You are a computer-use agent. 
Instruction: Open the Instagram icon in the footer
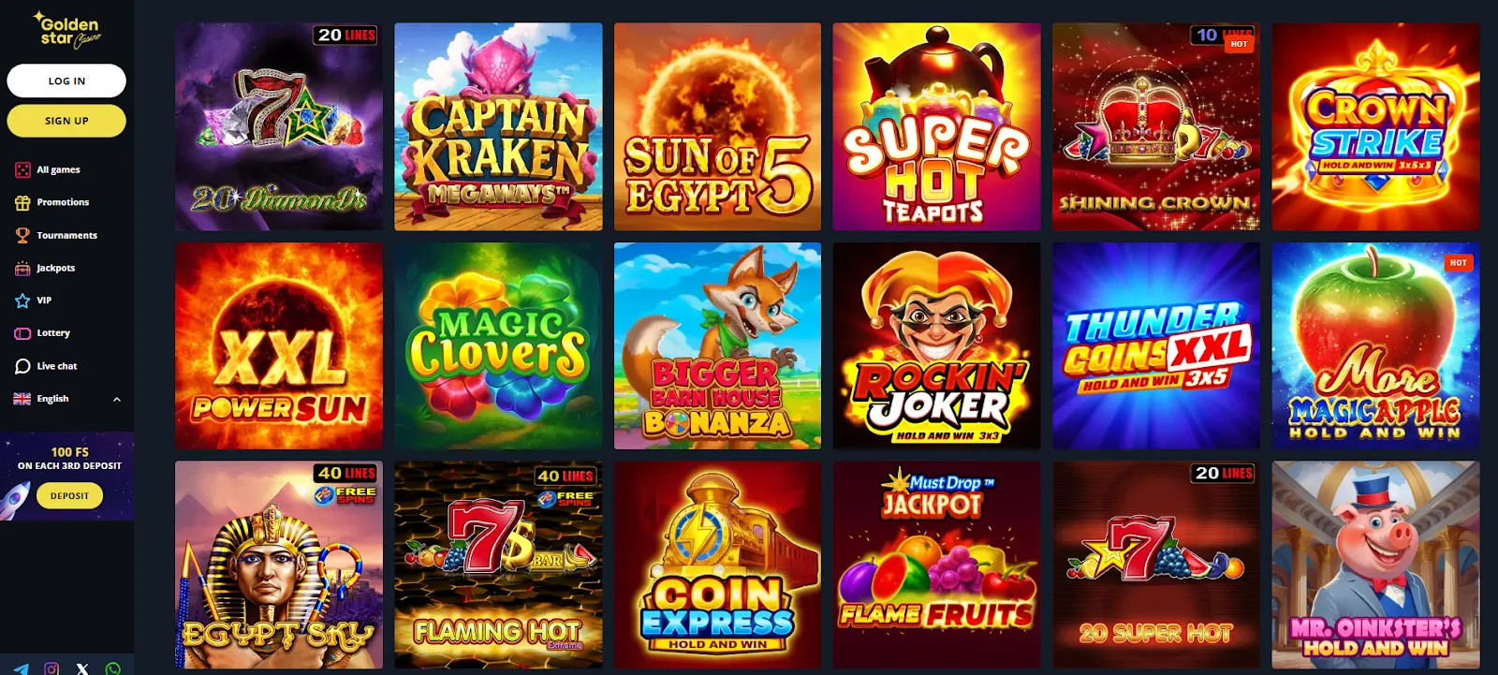51,668
